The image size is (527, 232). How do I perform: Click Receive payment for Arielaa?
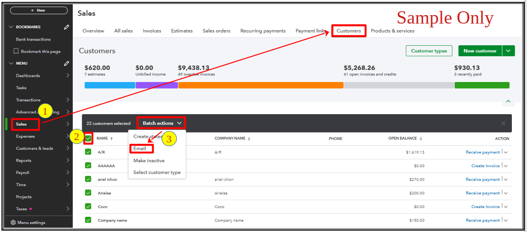tap(483, 193)
